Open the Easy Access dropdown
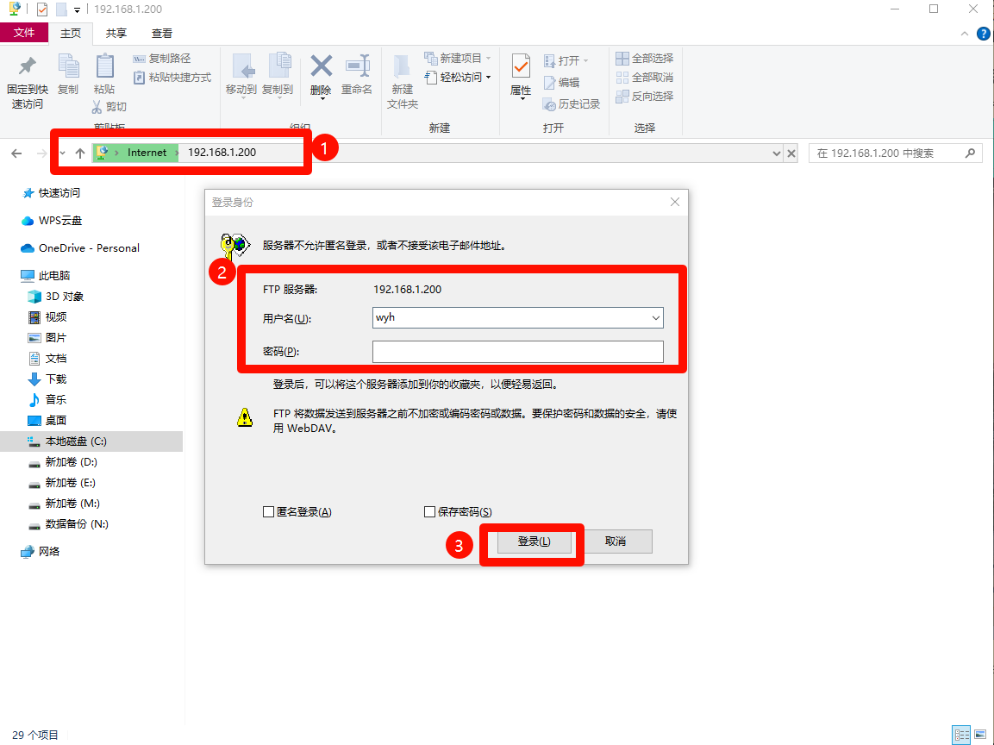Screen dimensions: 994x745 coord(458,78)
